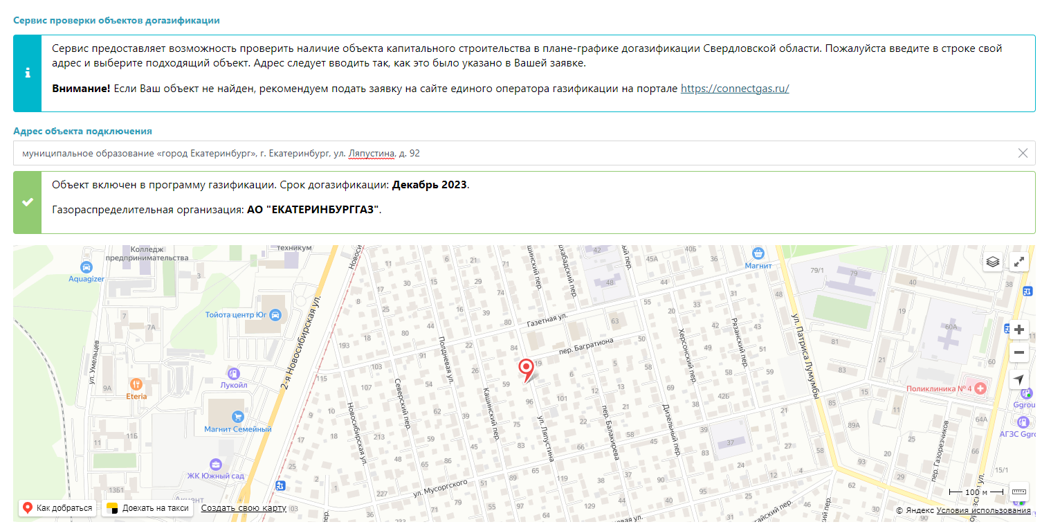
Task: Enable geolocation with the arrow icon
Action: (x=1018, y=379)
